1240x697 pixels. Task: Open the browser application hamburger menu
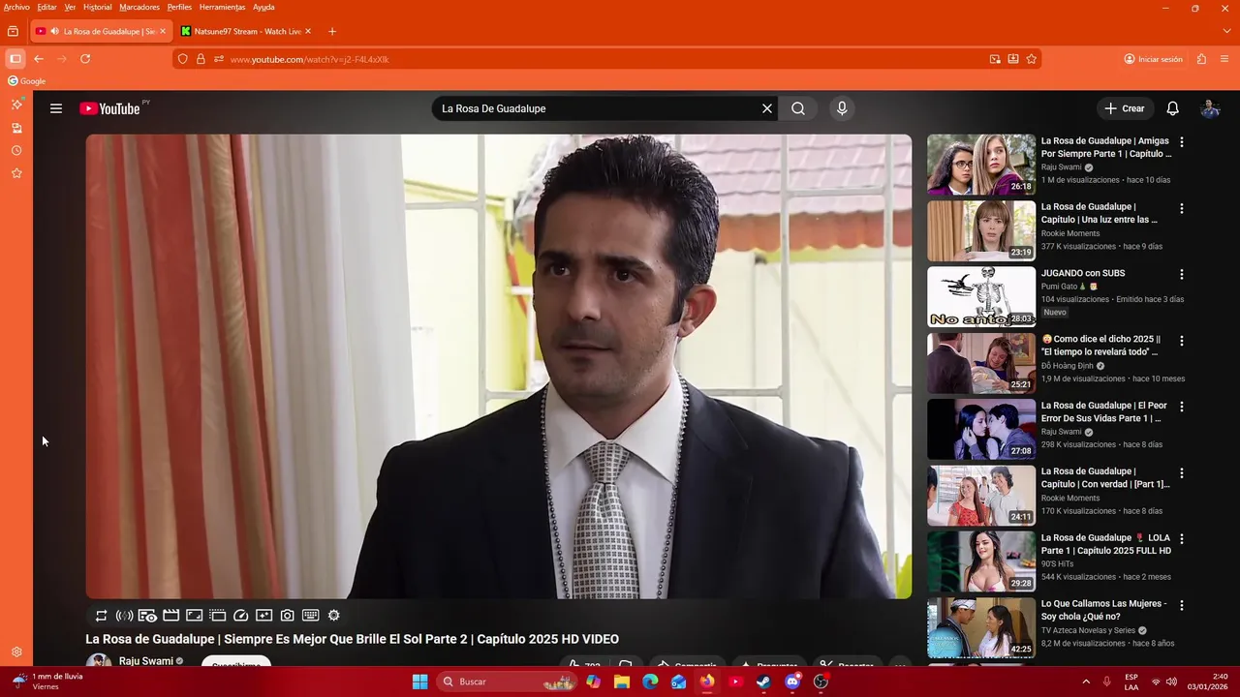point(1224,59)
